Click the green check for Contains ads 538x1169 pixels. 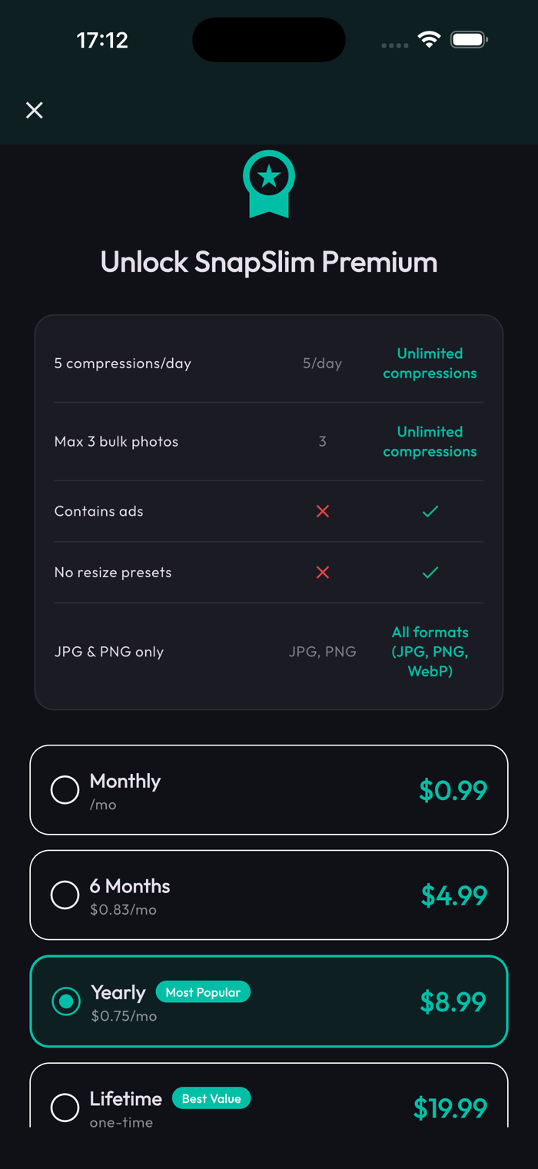pyautogui.click(x=430, y=511)
